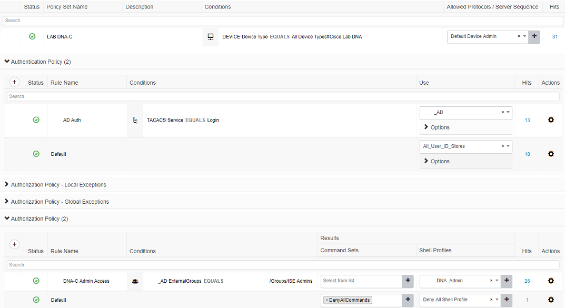The image size is (565, 308).
Task: Toggle status of Default authorization rule
Action: click(x=36, y=300)
